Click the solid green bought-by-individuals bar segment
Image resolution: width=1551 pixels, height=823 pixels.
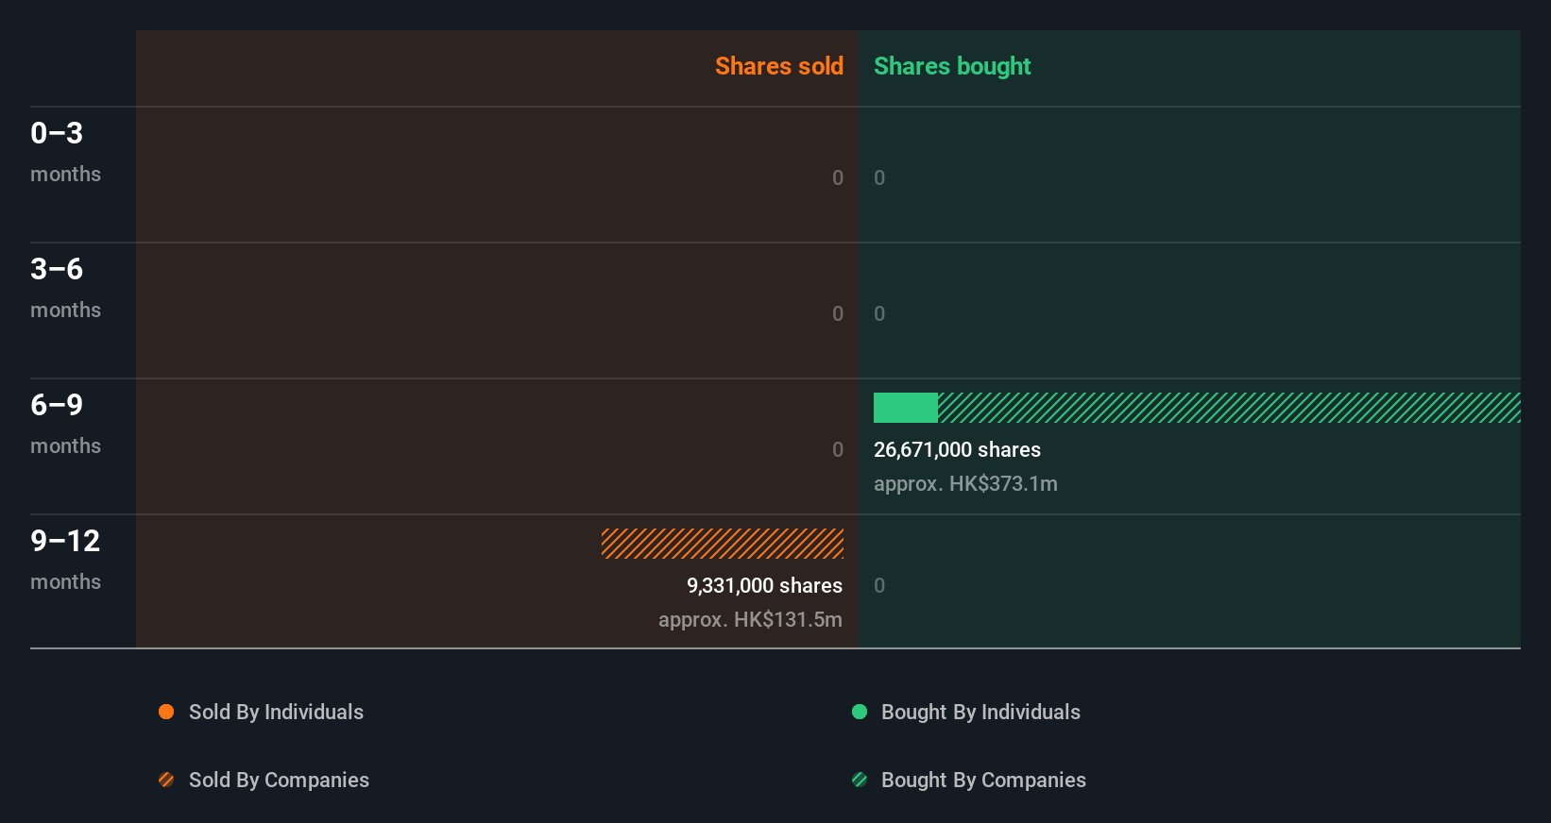point(906,408)
